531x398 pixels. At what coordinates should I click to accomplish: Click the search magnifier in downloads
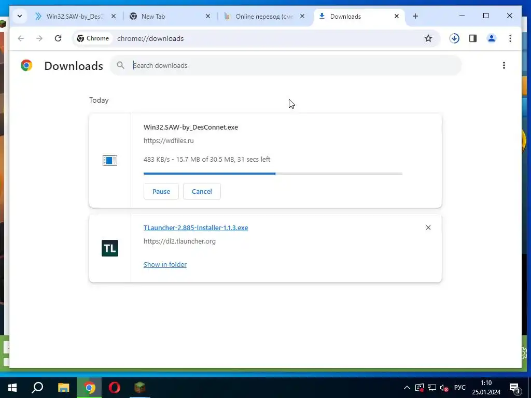tap(120, 65)
